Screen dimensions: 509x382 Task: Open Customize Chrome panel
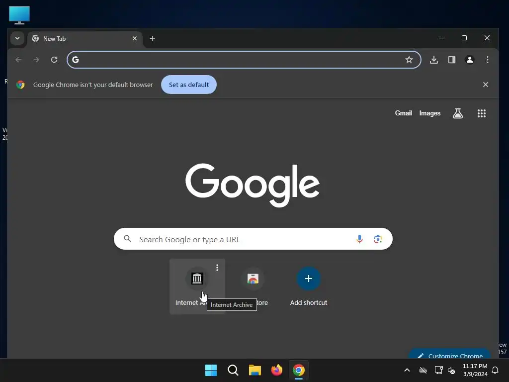[x=450, y=354]
